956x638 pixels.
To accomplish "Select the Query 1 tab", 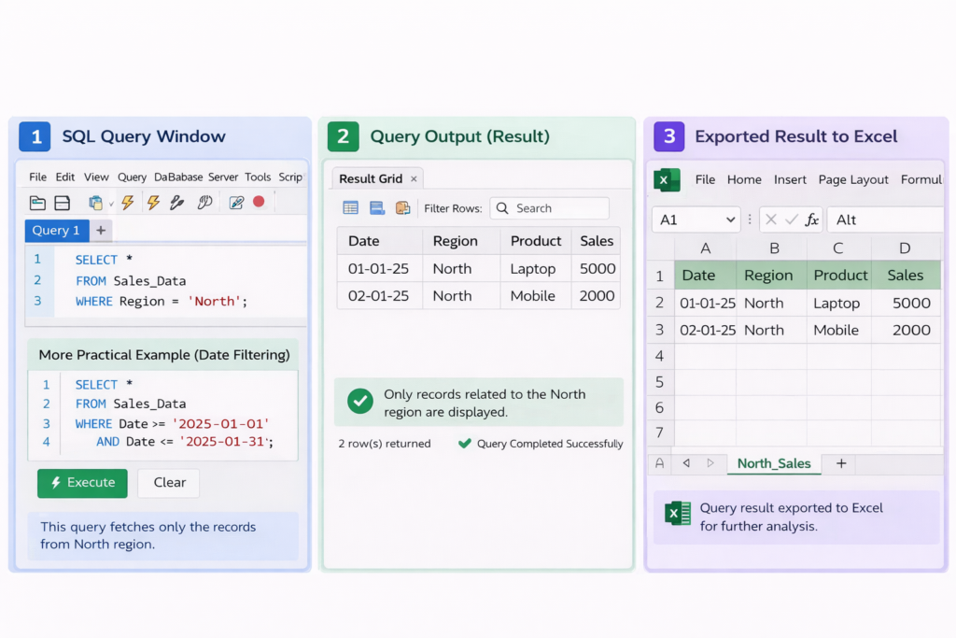I will pos(56,231).
